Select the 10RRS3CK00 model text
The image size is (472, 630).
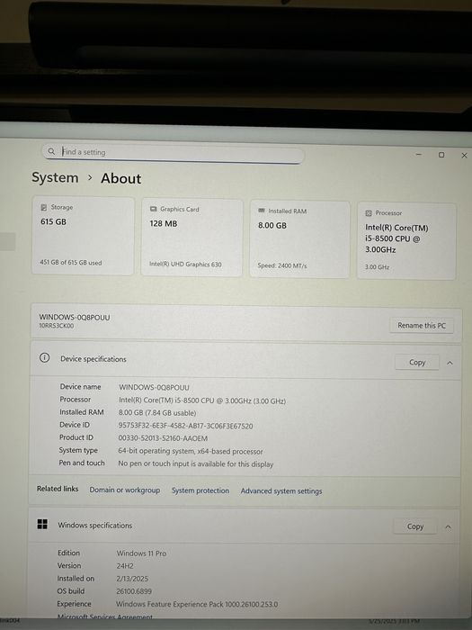[56, 326]
